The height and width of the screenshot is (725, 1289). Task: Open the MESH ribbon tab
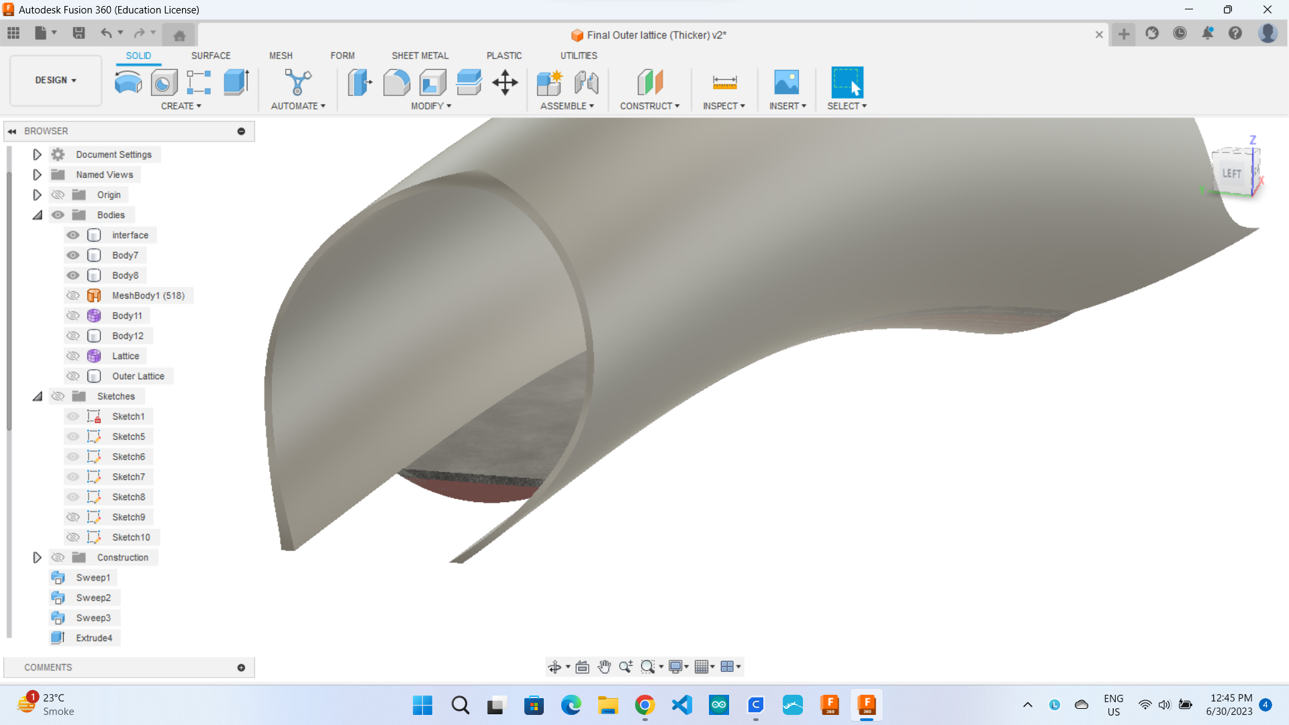281,56
